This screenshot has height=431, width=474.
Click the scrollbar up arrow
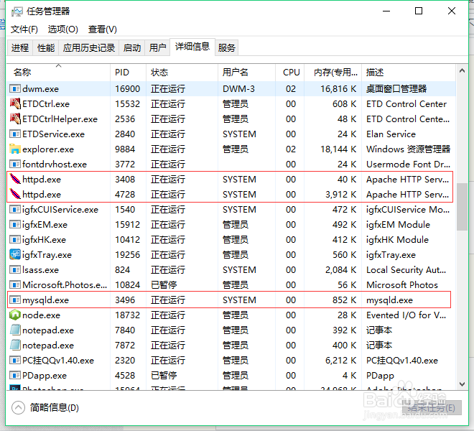point(462,71)
